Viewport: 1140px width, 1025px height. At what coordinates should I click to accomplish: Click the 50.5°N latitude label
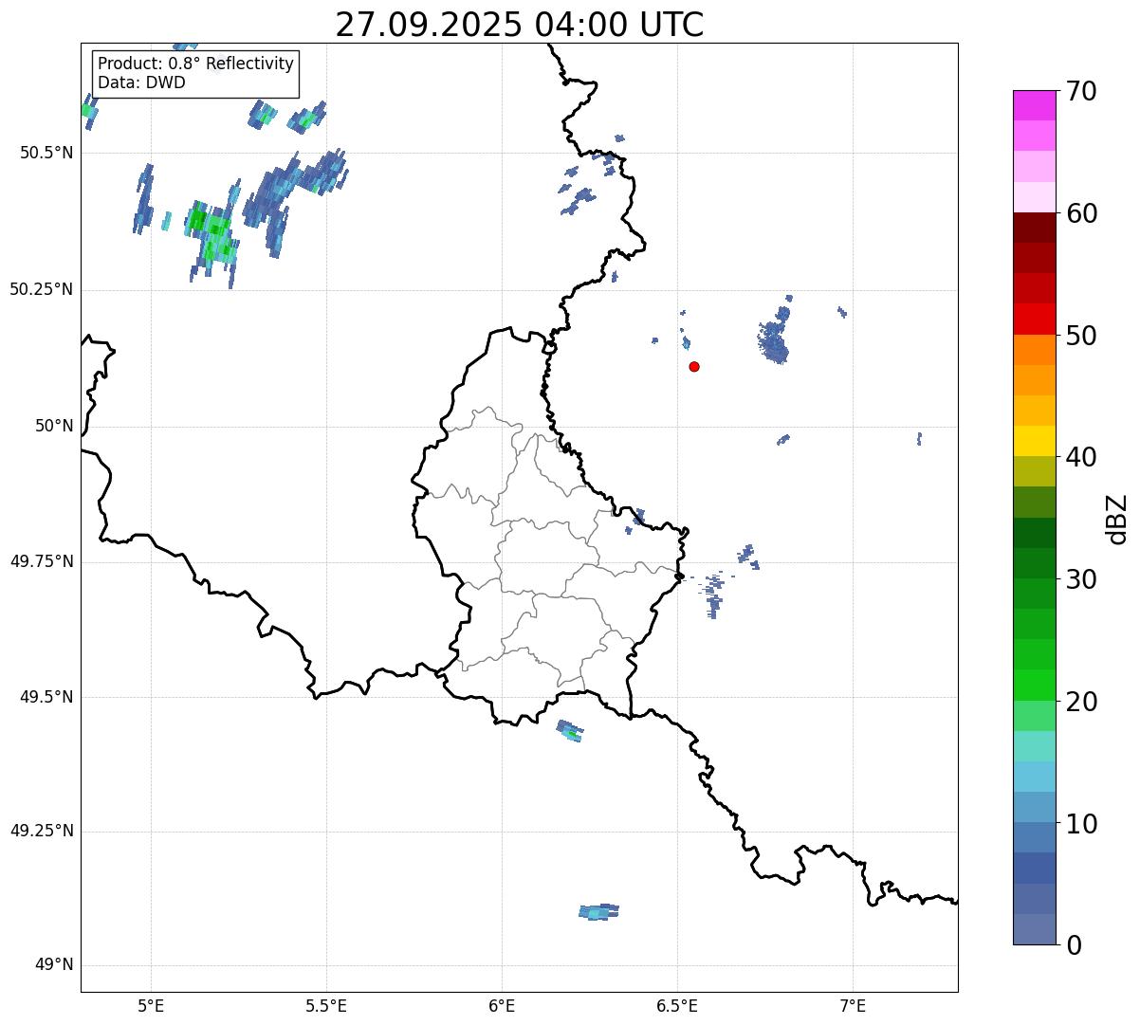[x=46, y=154]
